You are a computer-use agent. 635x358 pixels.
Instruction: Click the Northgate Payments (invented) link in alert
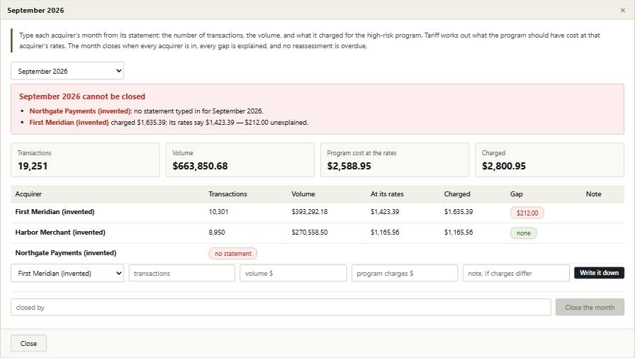[x=80, y=111]
